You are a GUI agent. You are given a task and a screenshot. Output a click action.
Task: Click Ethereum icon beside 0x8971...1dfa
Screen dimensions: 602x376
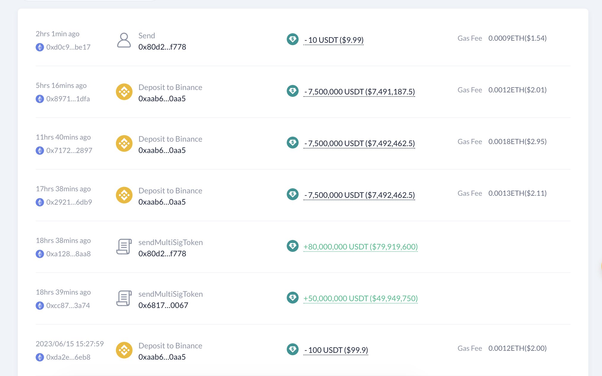[x=40, y=99]
